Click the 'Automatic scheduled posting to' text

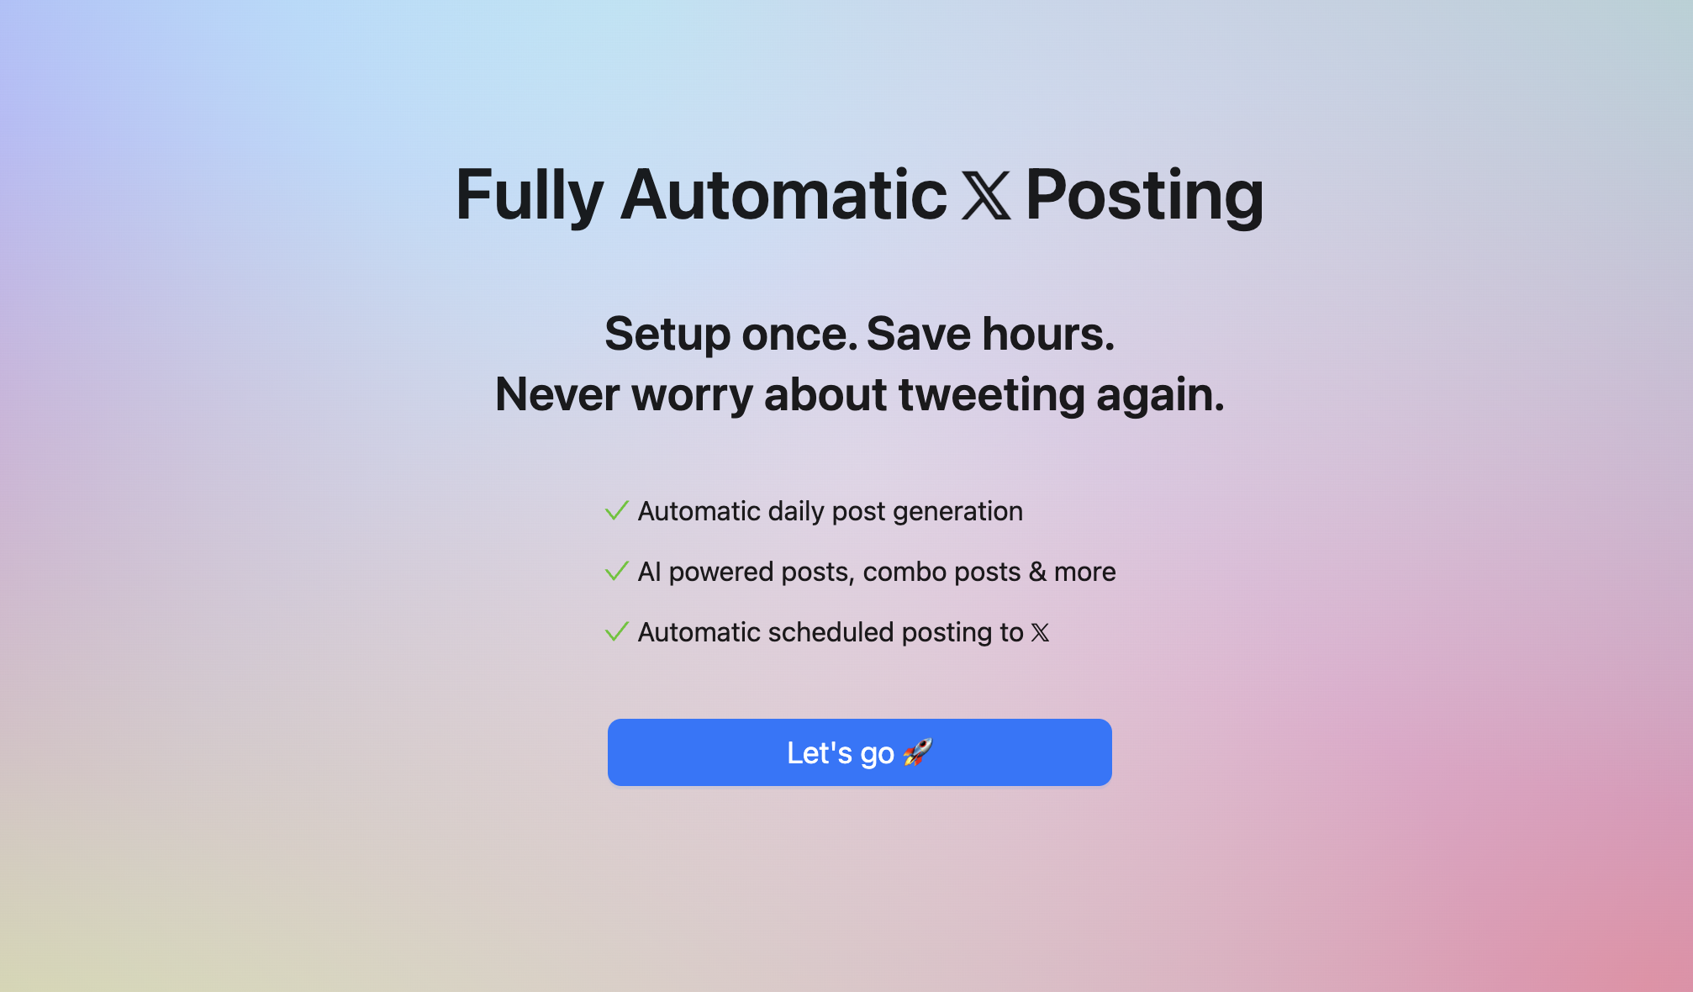click(x=831, y=632)
